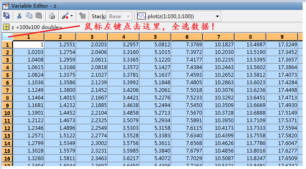Click cell with value 7.4593
The width and height of the screenshot is (306, 169).
[x=187, y=75]
